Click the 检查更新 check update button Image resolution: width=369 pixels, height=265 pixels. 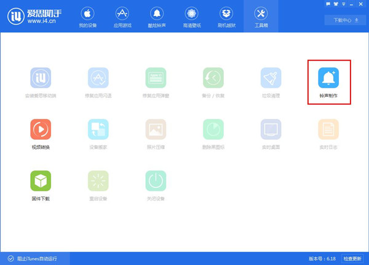(352, 259)
